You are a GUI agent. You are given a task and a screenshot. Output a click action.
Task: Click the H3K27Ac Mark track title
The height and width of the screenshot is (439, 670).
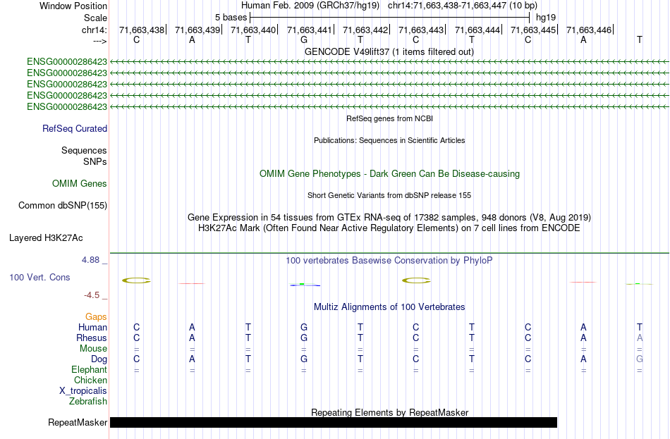389,228
